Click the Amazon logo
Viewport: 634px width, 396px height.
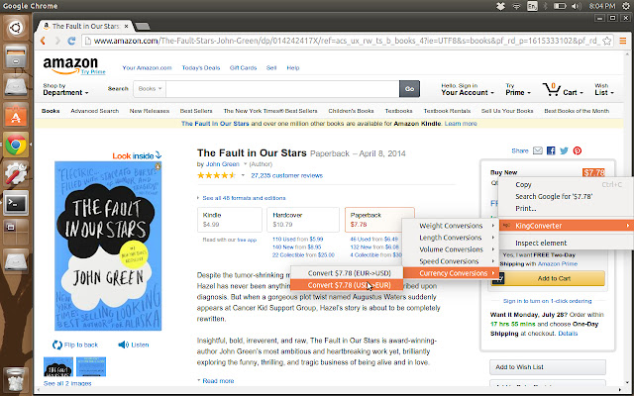(70, 65)
